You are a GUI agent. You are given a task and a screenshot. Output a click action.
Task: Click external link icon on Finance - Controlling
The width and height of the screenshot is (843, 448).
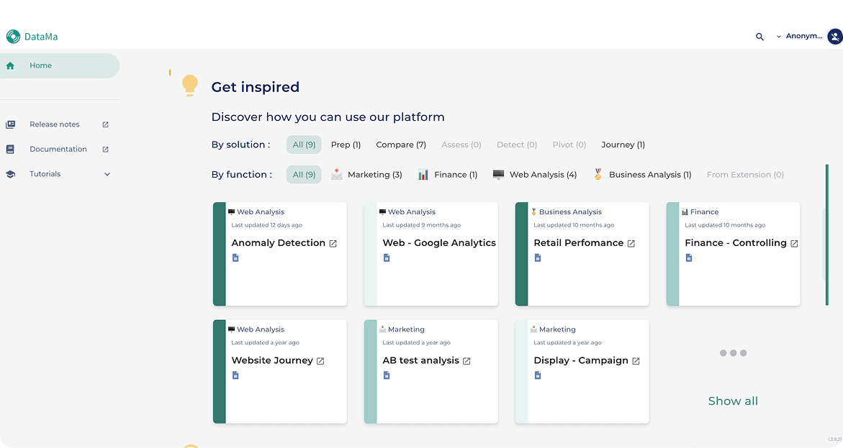794,243
